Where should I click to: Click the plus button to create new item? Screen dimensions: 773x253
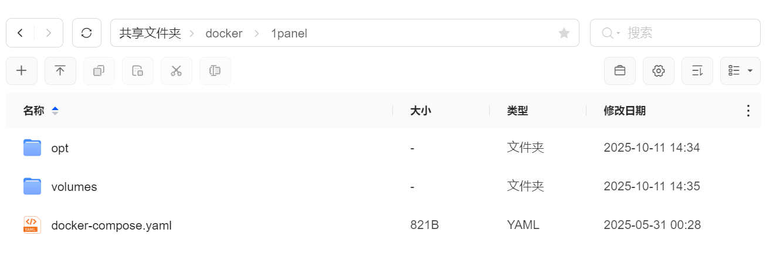pos(22,71)
